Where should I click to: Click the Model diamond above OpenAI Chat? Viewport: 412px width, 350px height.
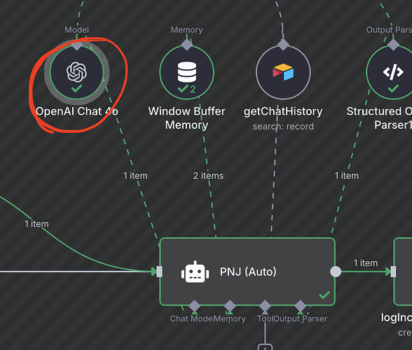(x=77, y=45)
